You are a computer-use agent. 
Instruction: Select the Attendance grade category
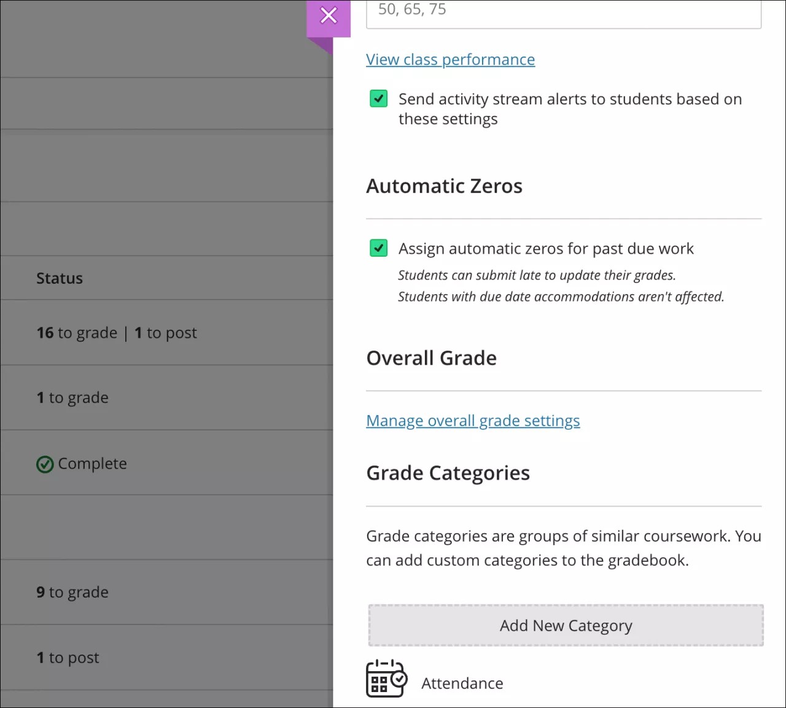462,683
